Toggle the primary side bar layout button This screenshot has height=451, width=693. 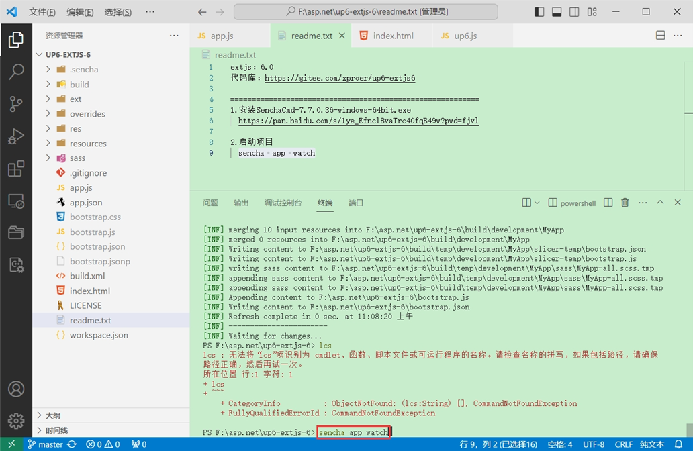pyautogui.click(x=539, y=12)
